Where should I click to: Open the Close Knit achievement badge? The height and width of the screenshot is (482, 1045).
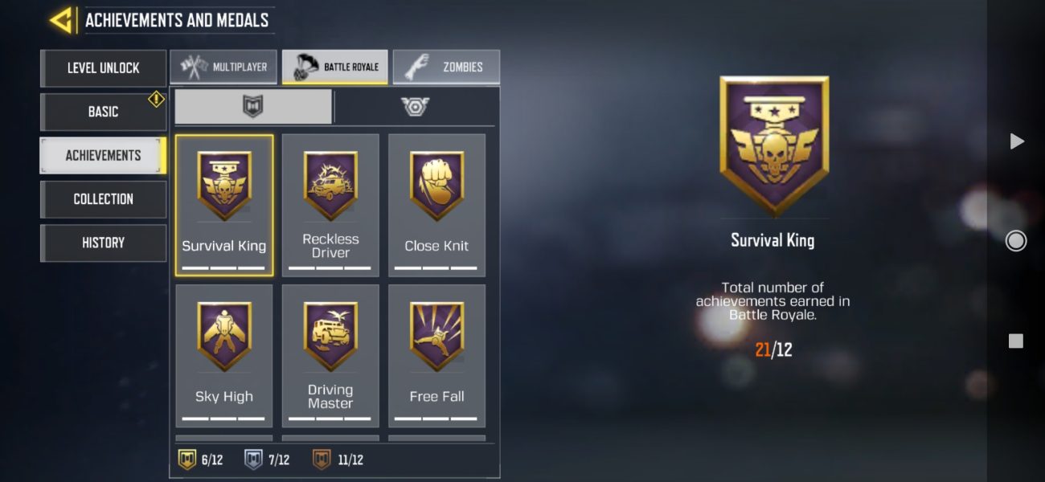coord(436,205)
